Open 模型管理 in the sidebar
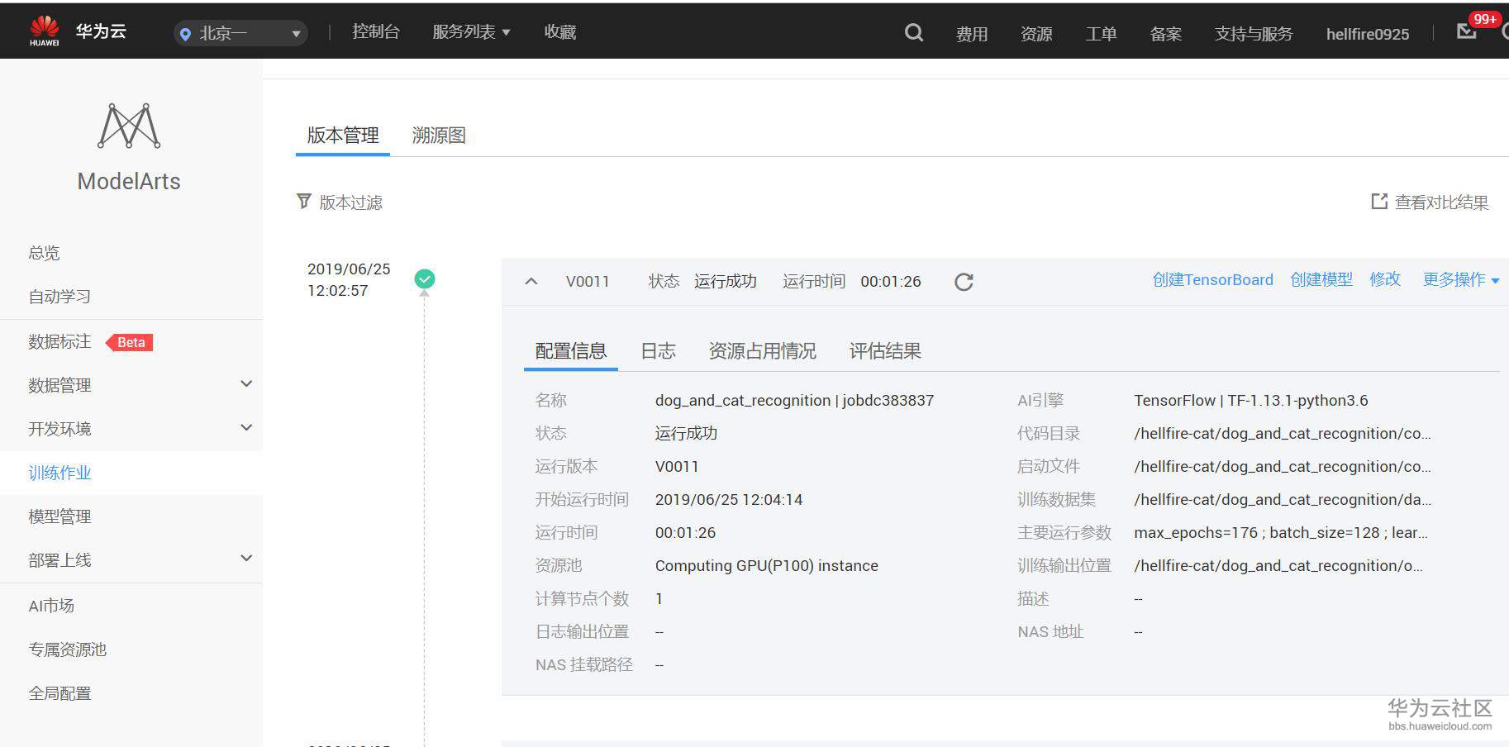This screenshot has width=1509, height=747. [60, 516]
